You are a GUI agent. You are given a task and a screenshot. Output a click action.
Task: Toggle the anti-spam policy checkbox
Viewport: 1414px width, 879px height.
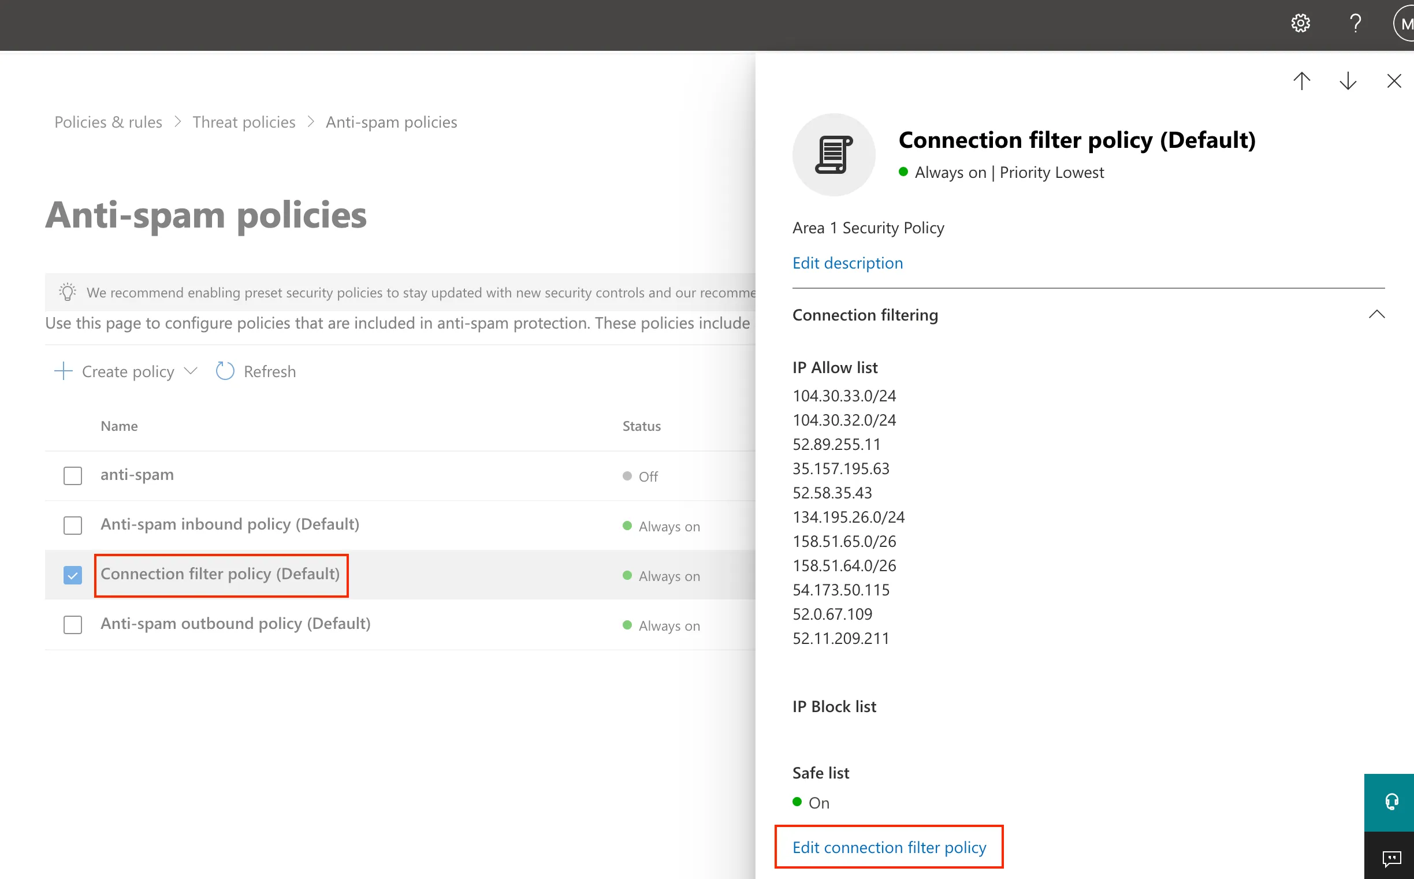coord(72,473)
